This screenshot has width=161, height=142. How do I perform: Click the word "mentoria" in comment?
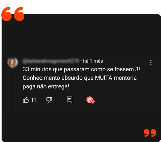[125, 78]
